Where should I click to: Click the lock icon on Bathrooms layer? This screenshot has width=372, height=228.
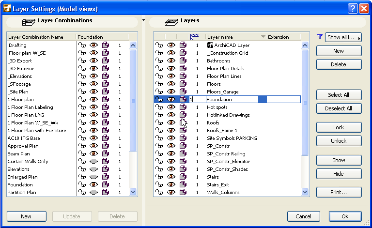(x=159, y=61)
